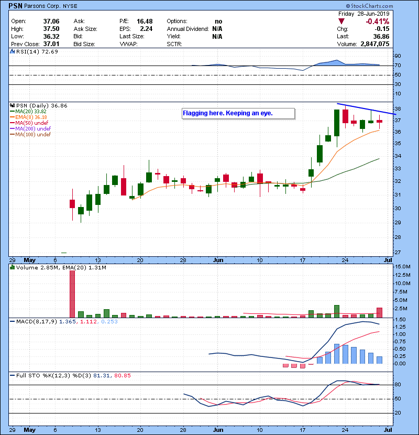Click the EPS value 2.24
The image size is (419, 435).
(146, 29)
